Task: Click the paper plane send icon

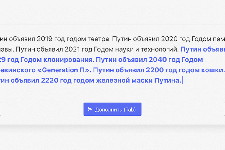Action: (90, 109)
